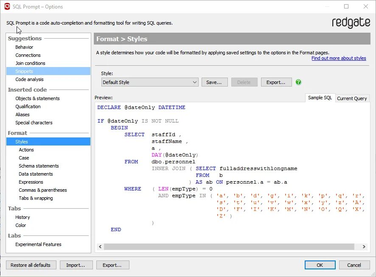Screen dimensions: 376x277
Task: Open the Behavior options page
Action: pos(24,47)
